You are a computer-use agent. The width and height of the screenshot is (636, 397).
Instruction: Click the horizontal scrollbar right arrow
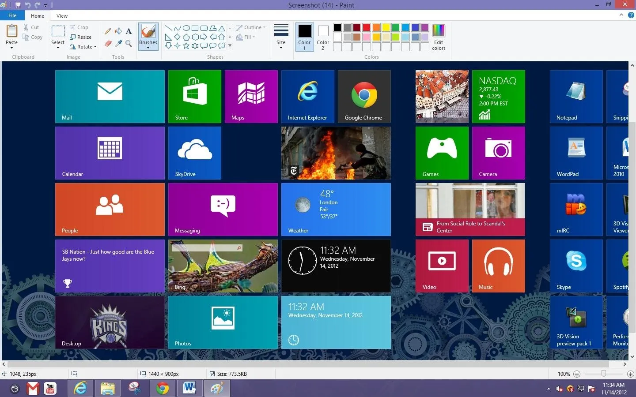(x=625, y=364)
